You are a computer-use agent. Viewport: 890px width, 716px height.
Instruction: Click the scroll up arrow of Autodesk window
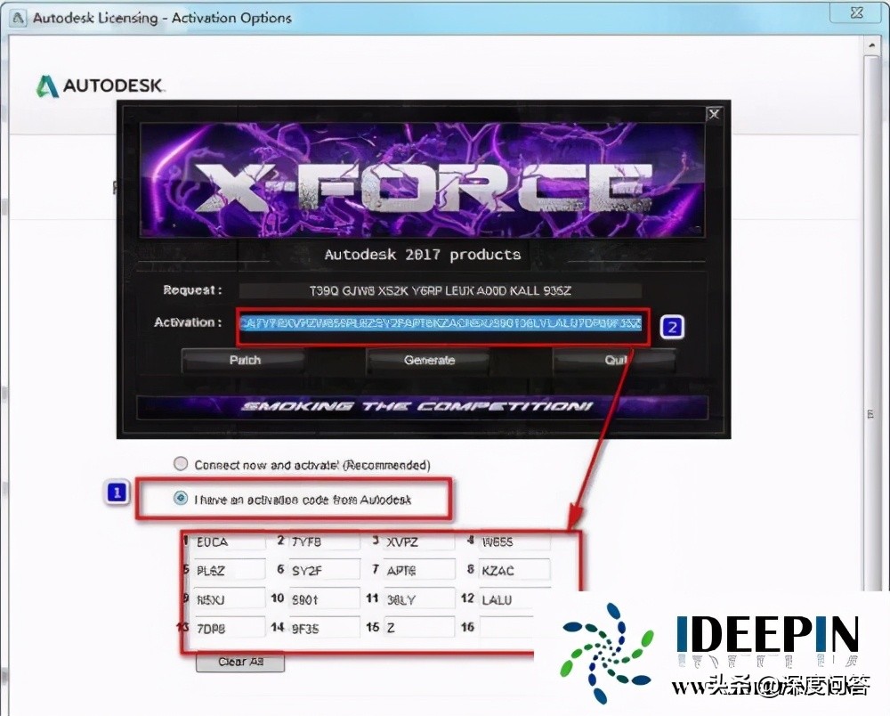(871, 45)
